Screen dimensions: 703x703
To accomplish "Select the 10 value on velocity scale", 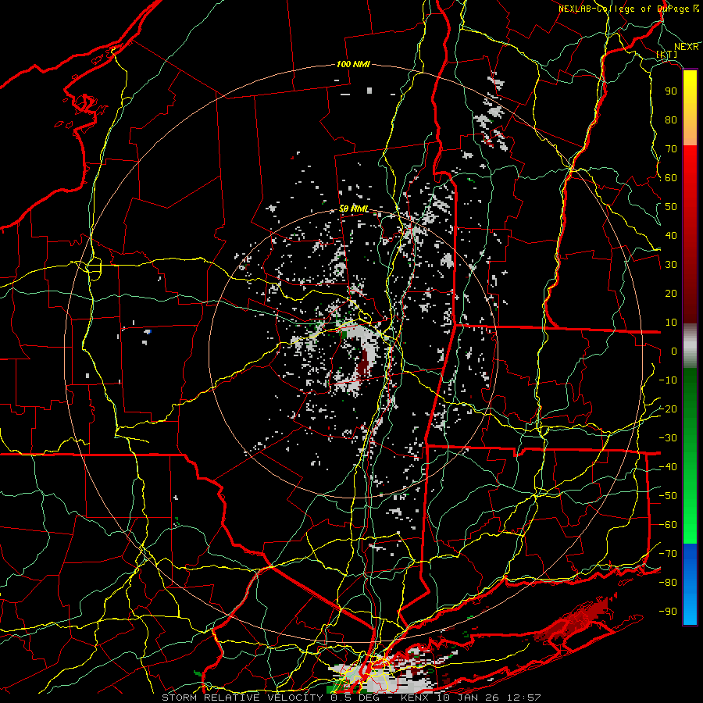I will coord(671,323).
